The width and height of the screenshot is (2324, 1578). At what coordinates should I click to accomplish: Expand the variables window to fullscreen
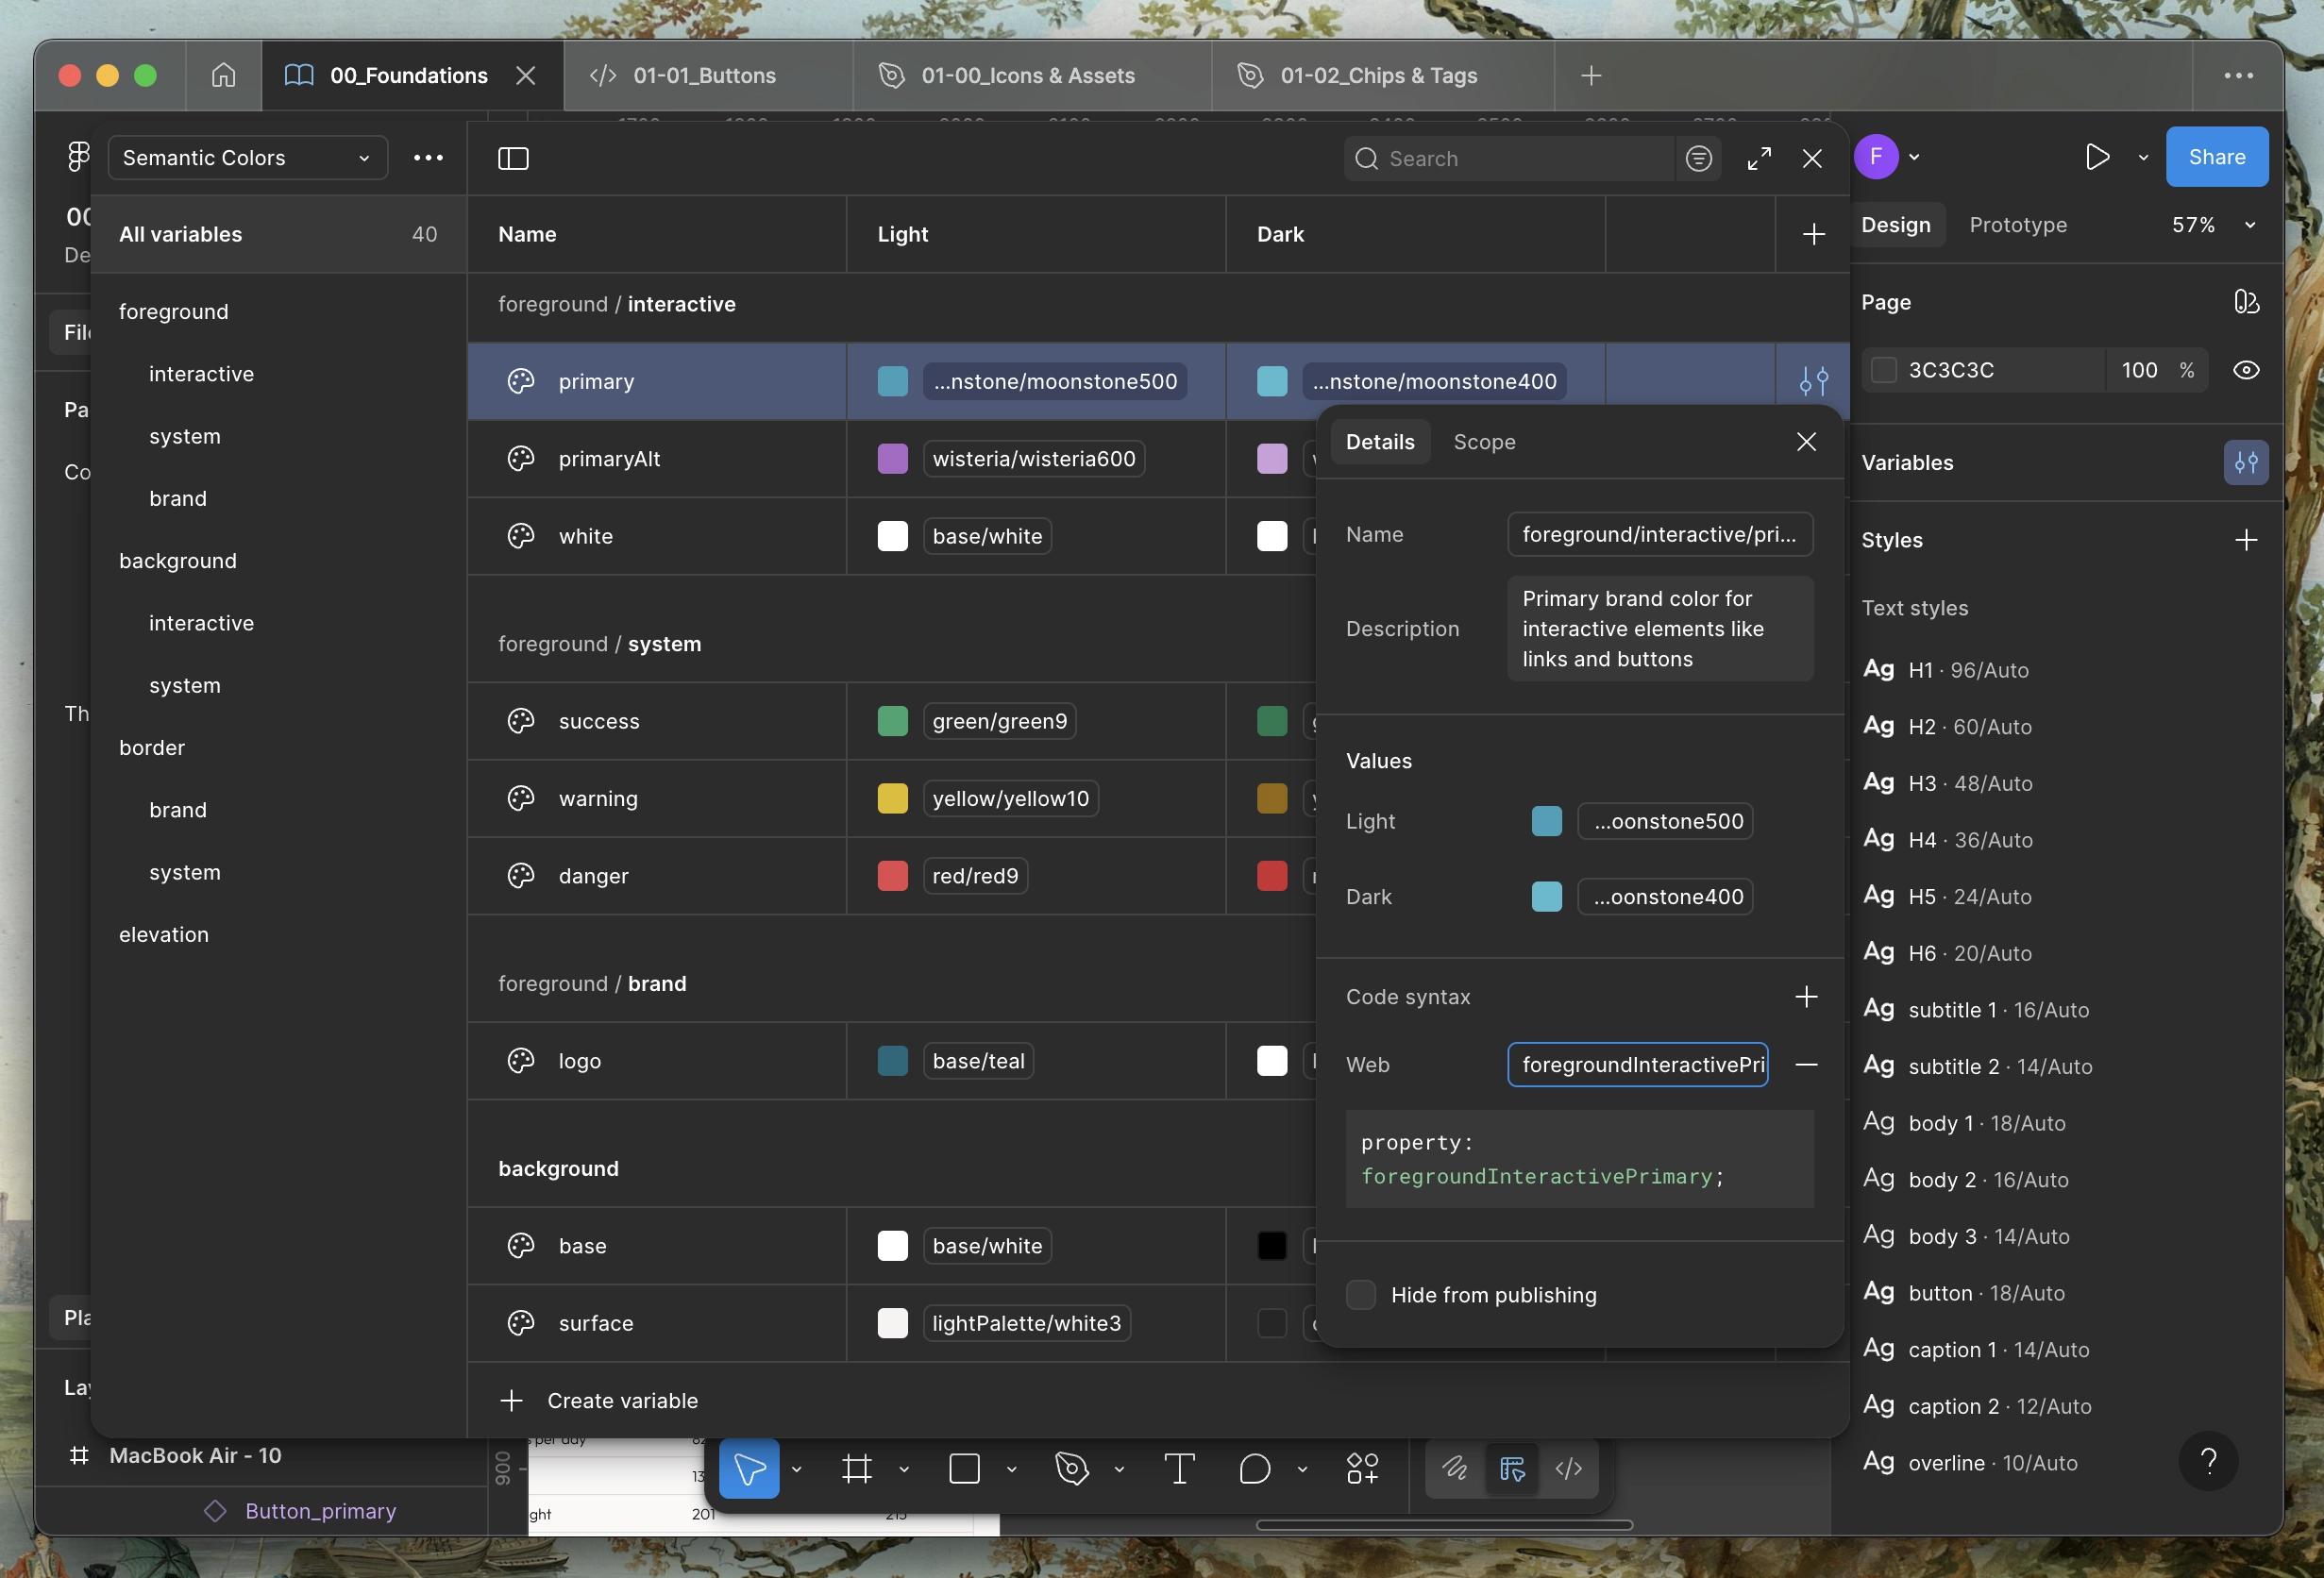coord(1759,158)
